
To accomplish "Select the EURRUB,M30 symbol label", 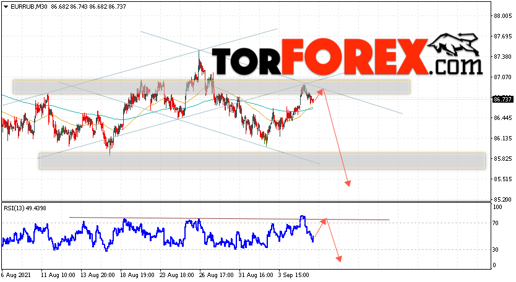I will click(29, 7).
